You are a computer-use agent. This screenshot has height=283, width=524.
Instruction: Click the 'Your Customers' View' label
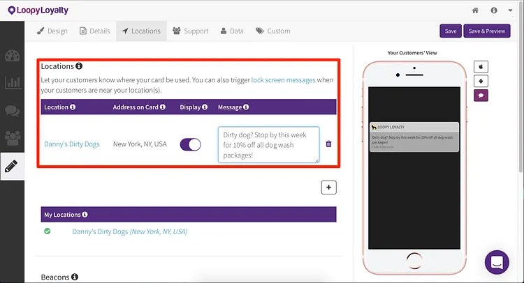point(412,53)
